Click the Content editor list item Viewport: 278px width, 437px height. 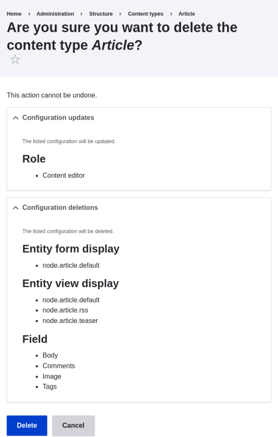[x=63, y=175]
